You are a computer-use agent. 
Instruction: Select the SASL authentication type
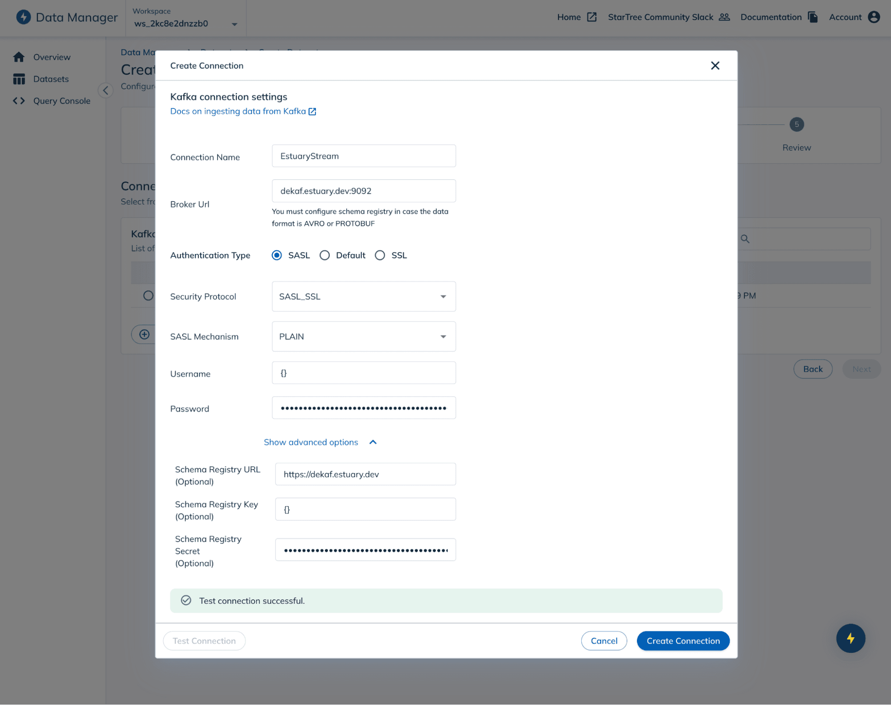click(x=277, y=255)
